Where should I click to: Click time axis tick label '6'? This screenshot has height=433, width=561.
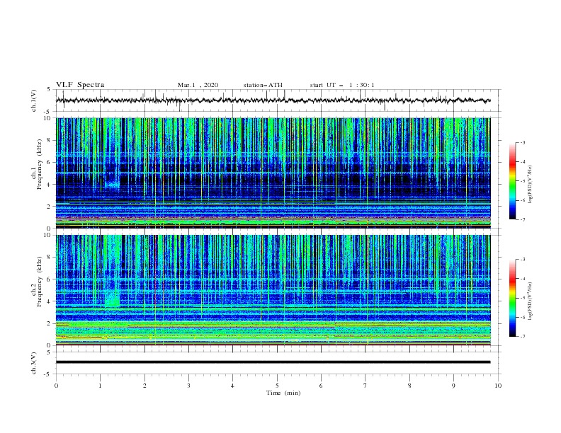(x=321, y=386)
